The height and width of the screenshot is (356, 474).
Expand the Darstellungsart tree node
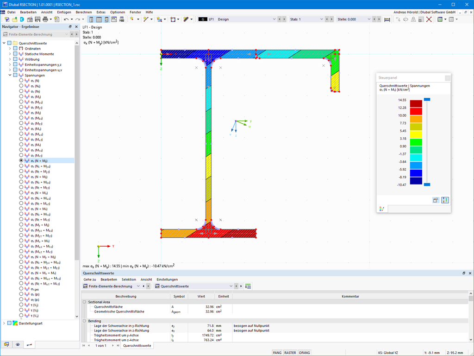point(4,323)
